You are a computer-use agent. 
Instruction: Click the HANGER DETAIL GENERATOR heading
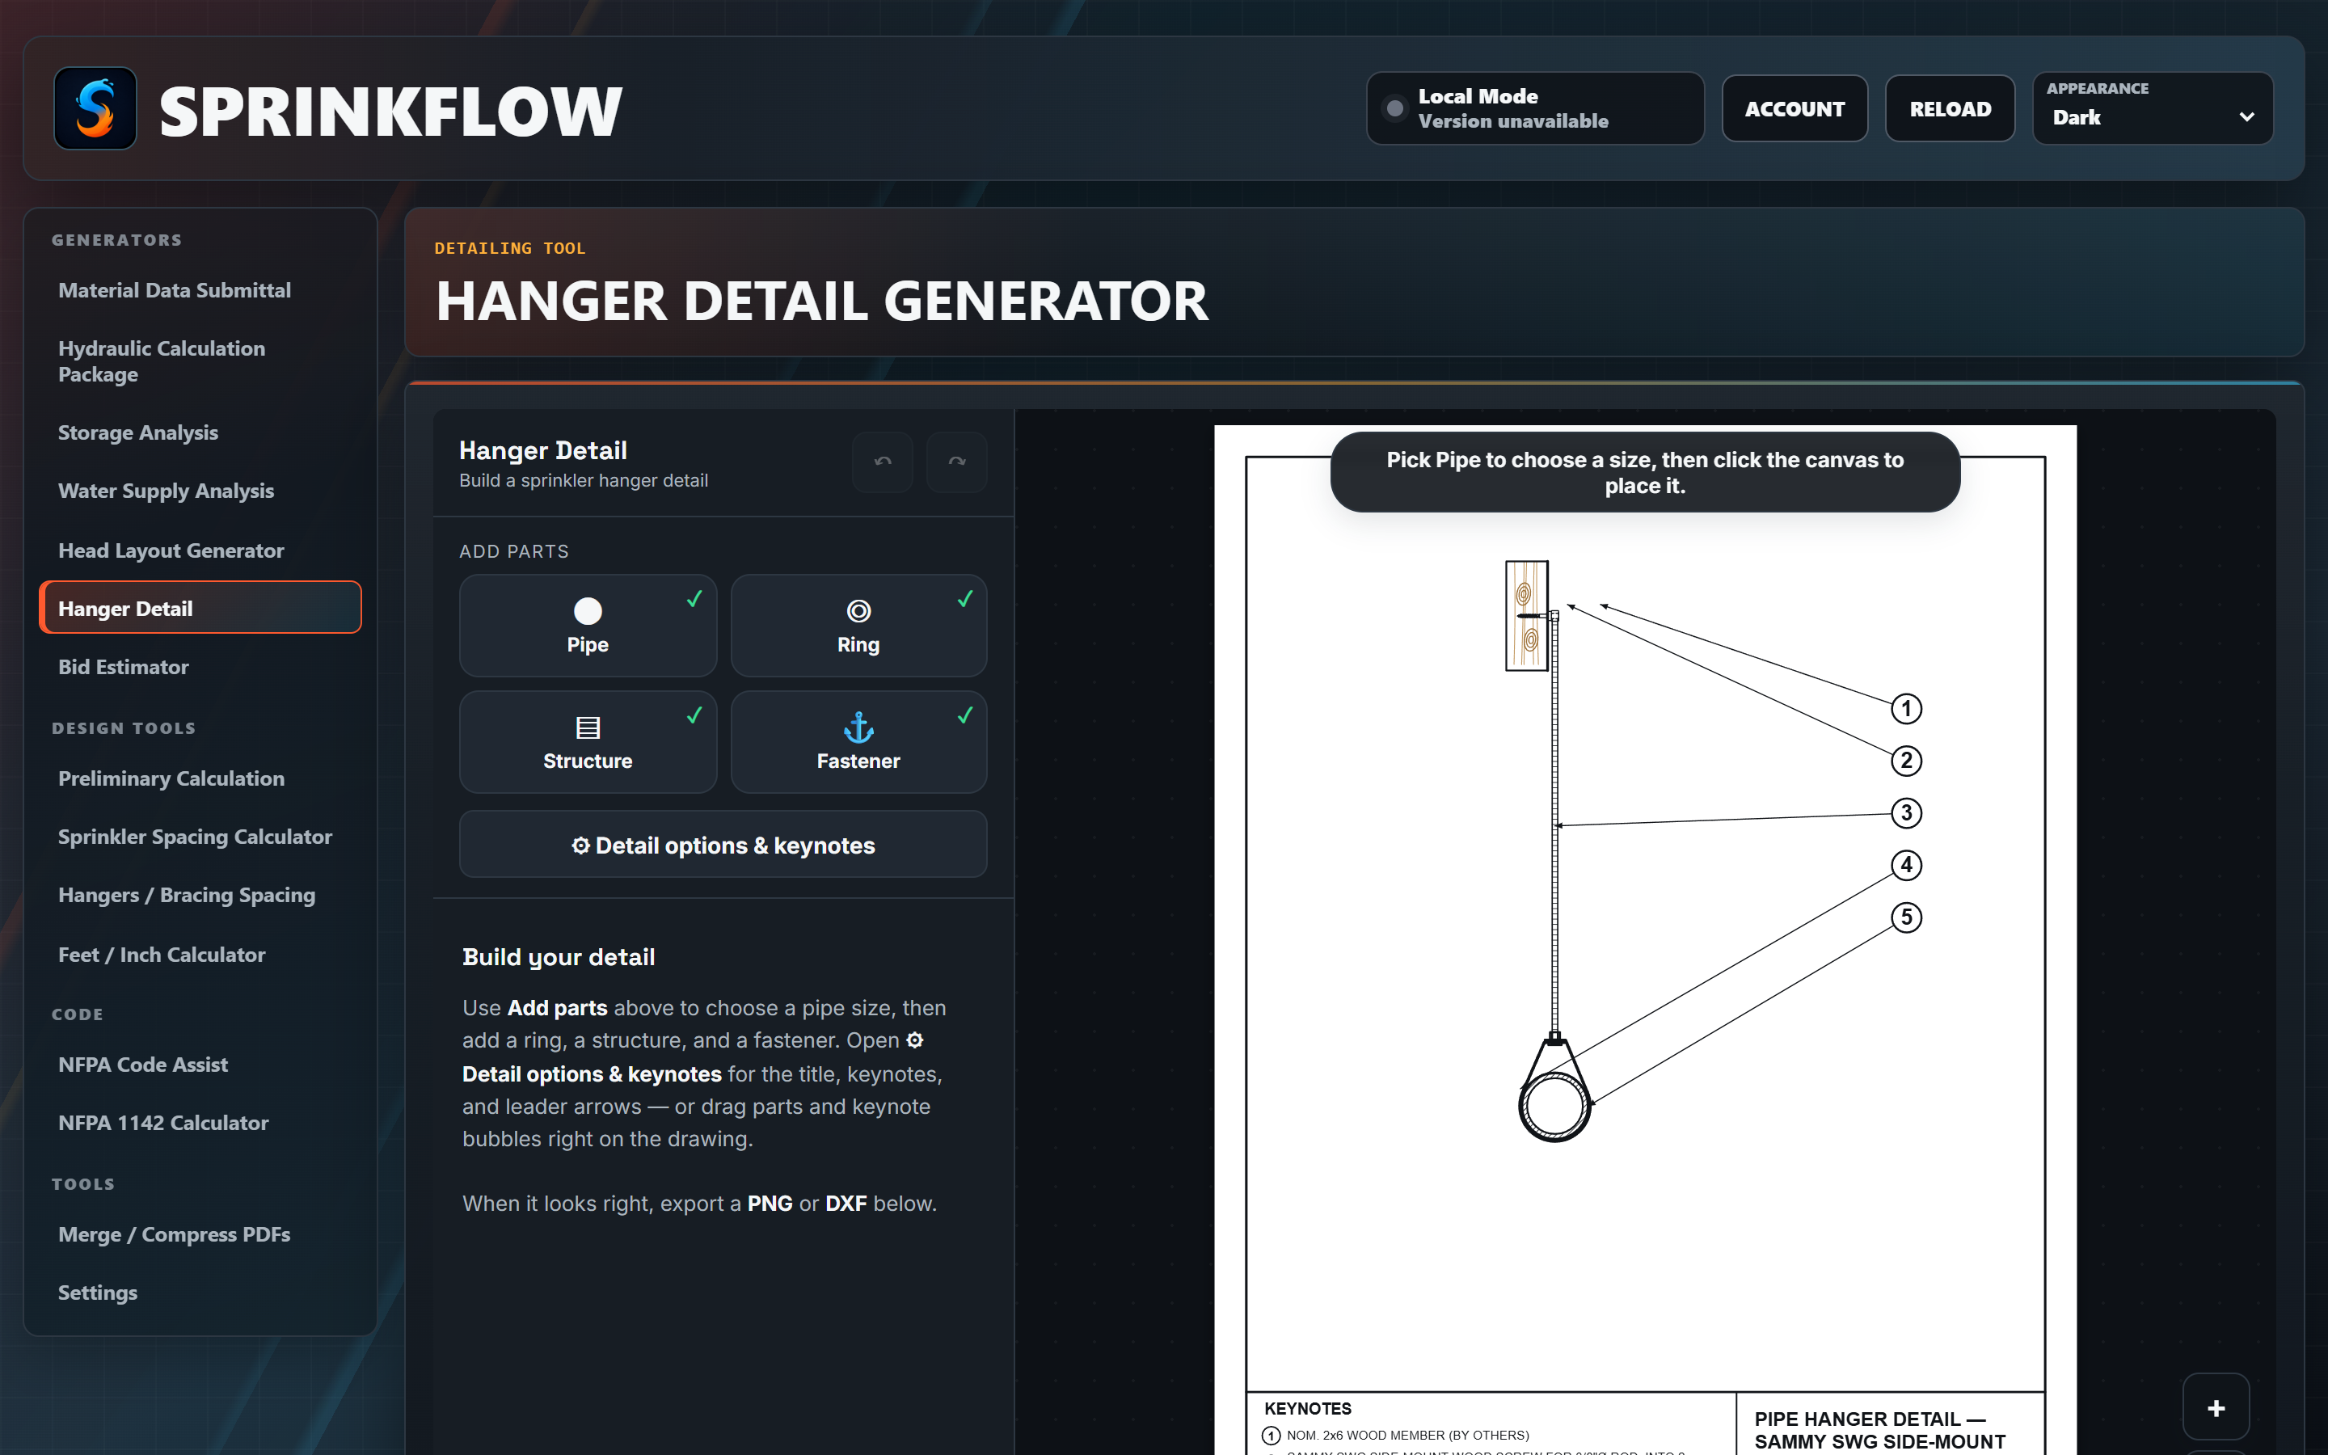[821, 302]
